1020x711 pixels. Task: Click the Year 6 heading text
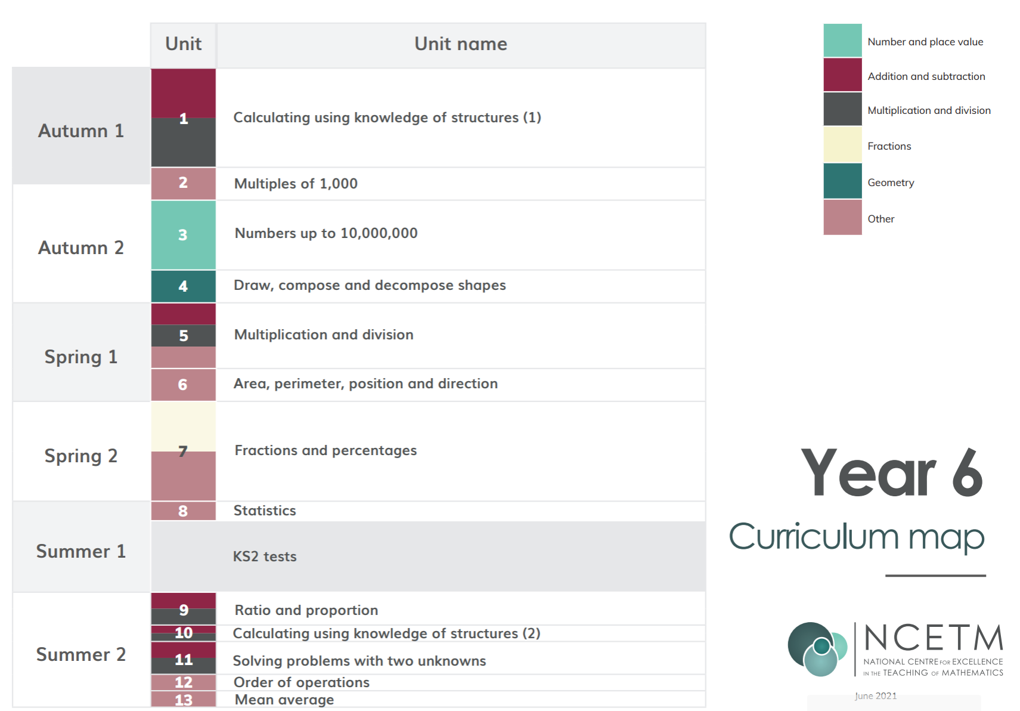(891, 472)
